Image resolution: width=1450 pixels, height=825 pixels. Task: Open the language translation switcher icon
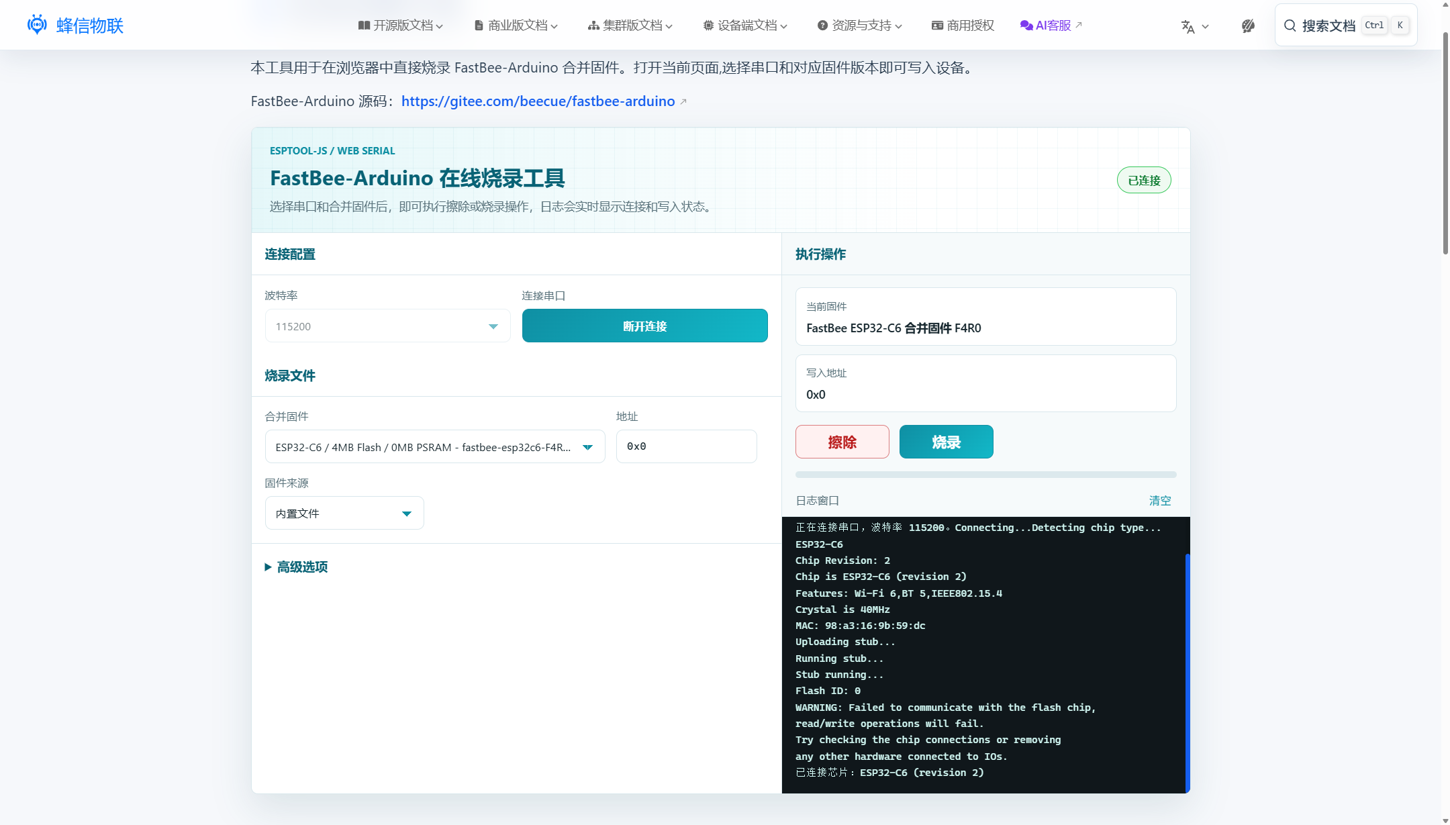1194,26
